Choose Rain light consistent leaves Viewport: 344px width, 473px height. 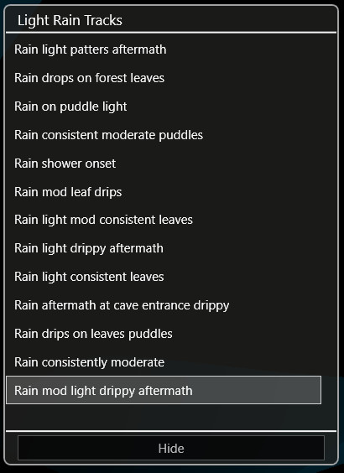pyautogui.click(x=164, y=277)
